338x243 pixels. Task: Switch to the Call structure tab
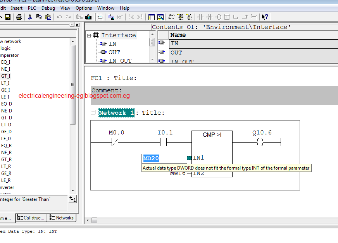tap(31, 218)
